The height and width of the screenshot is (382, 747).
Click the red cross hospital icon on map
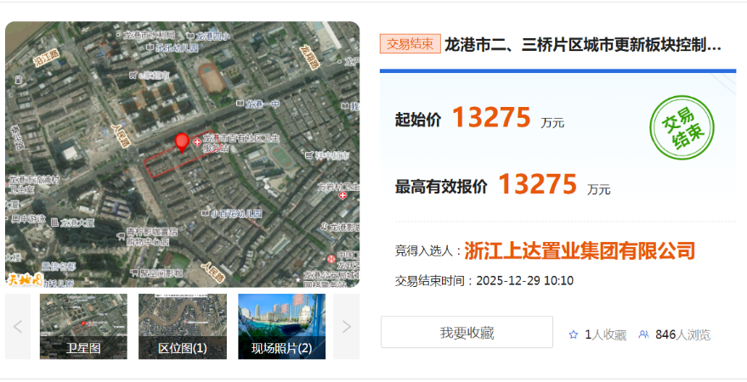pyautogui.click(x=198, y=142)
